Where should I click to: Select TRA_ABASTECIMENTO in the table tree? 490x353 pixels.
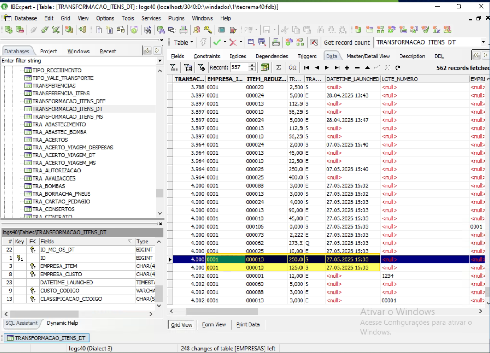59,124
